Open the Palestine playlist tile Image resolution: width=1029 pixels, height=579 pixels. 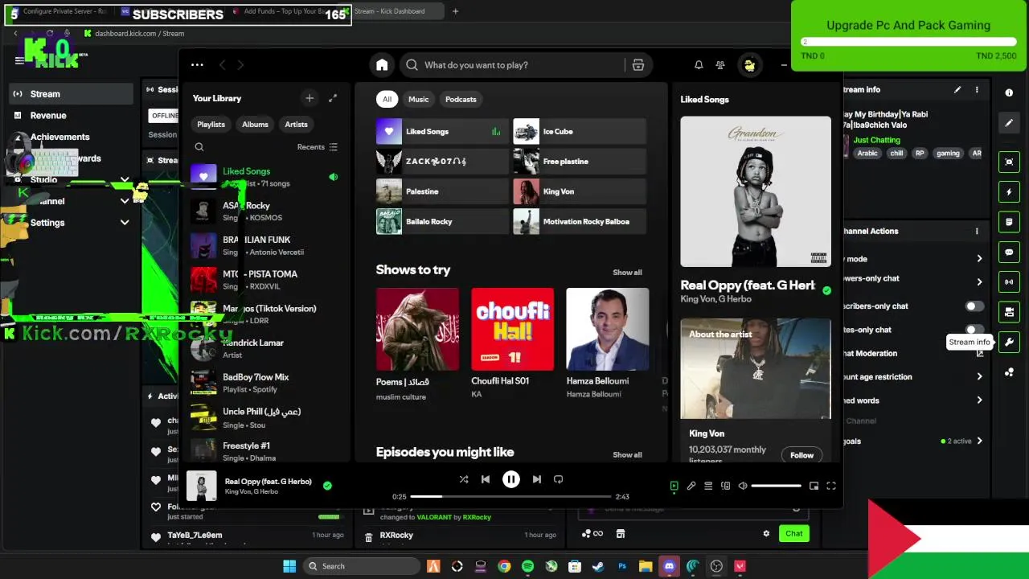(442, 191)
